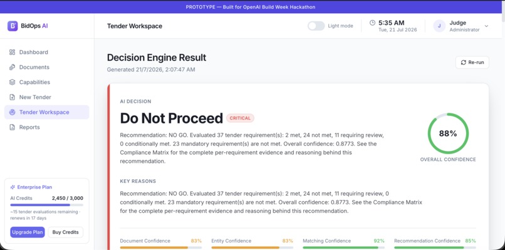505x250 pixels.
Task: Click the Document Confidence progress bar
Action: pyautogui.click(x=161, y=247)
